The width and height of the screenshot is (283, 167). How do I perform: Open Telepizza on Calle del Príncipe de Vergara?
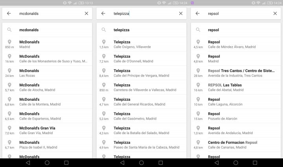click(x=141, y=73)
